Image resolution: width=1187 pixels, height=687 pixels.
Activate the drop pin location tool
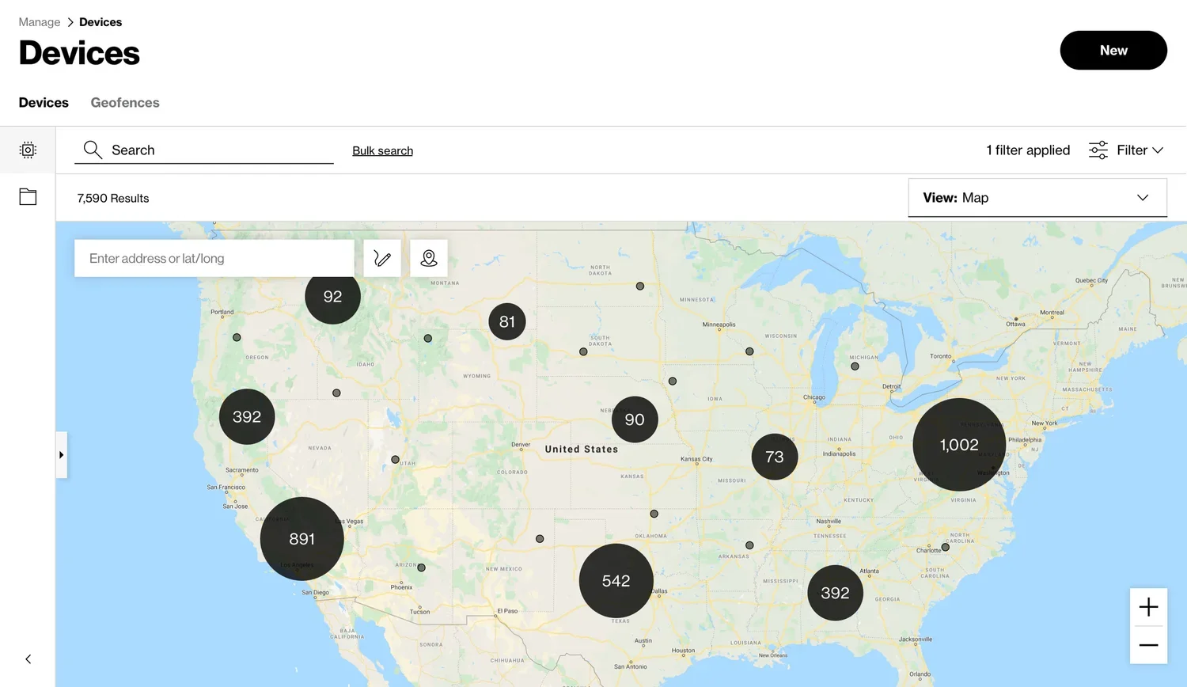click(429, 257)
